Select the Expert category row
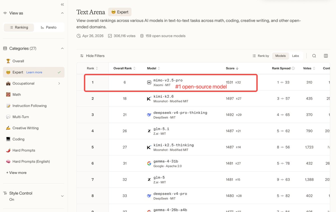 point(34,72)
